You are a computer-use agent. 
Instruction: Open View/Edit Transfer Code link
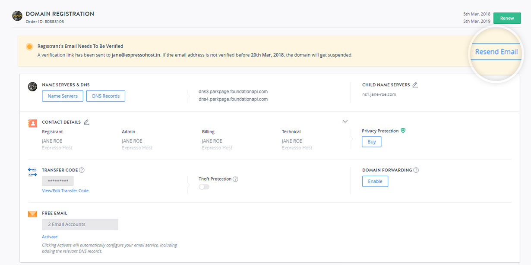pos(65,190)
